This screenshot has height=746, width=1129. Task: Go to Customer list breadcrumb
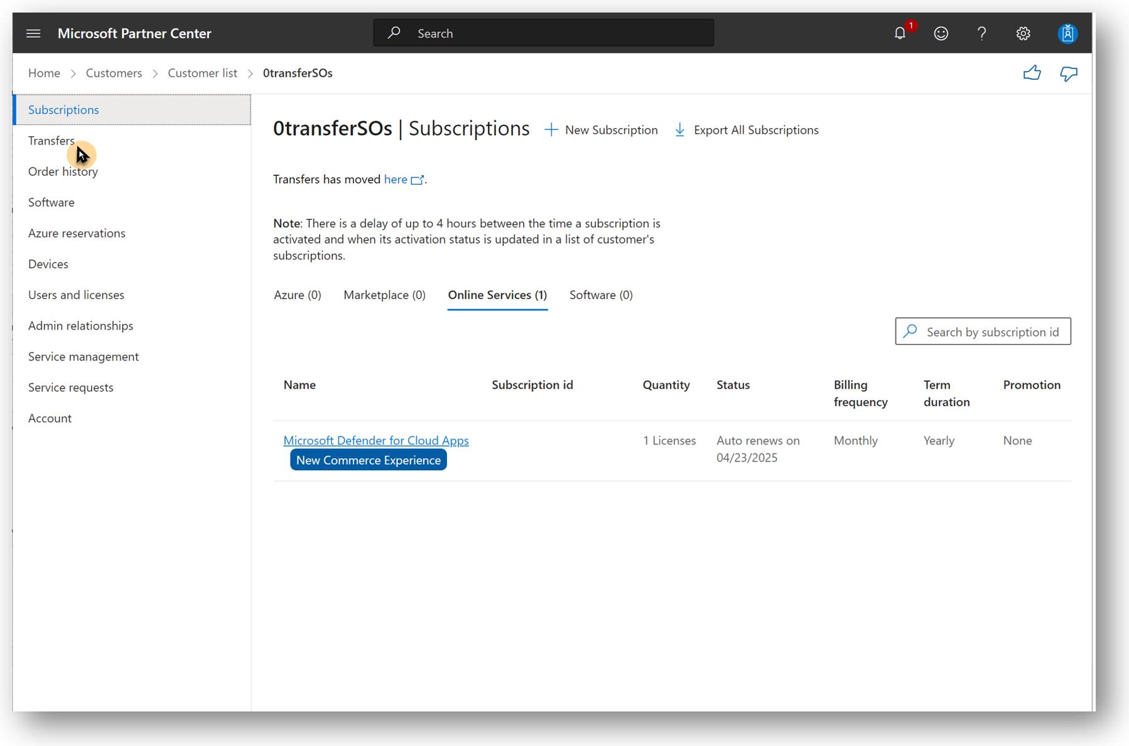point(202,72)
